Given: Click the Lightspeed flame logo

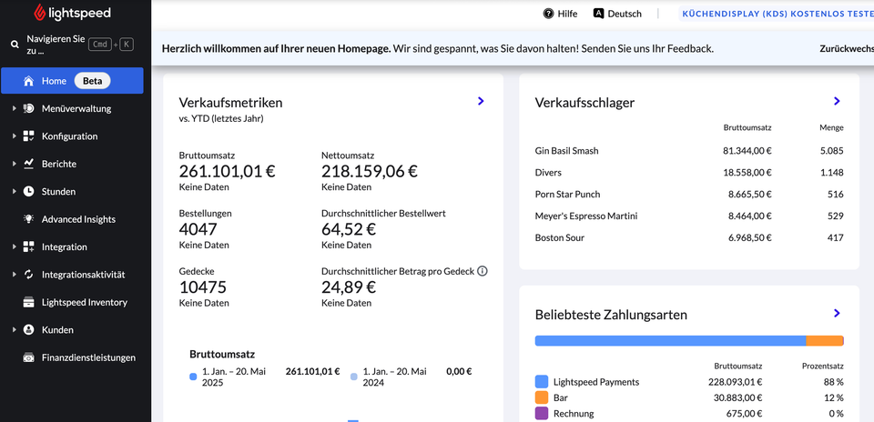Looking at the screenshot, I should click(40, 13).
